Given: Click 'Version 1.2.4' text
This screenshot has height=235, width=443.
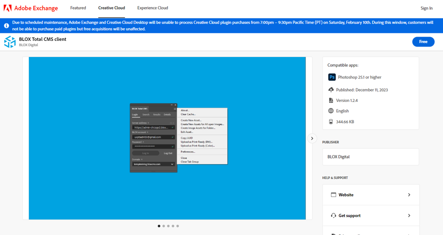Looking at the screenshot, I should 346,101.
